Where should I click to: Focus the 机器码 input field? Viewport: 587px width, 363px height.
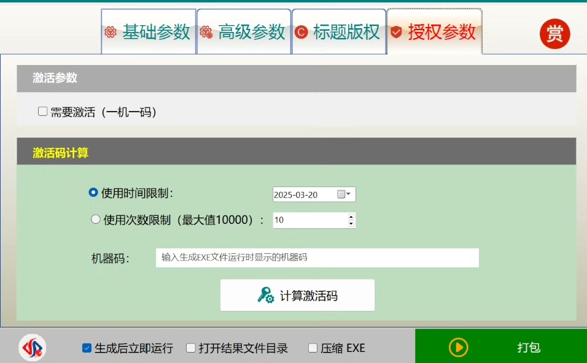(x=317, y=258)
